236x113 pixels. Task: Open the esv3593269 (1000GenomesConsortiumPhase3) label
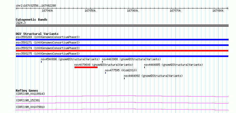point(48,37)
